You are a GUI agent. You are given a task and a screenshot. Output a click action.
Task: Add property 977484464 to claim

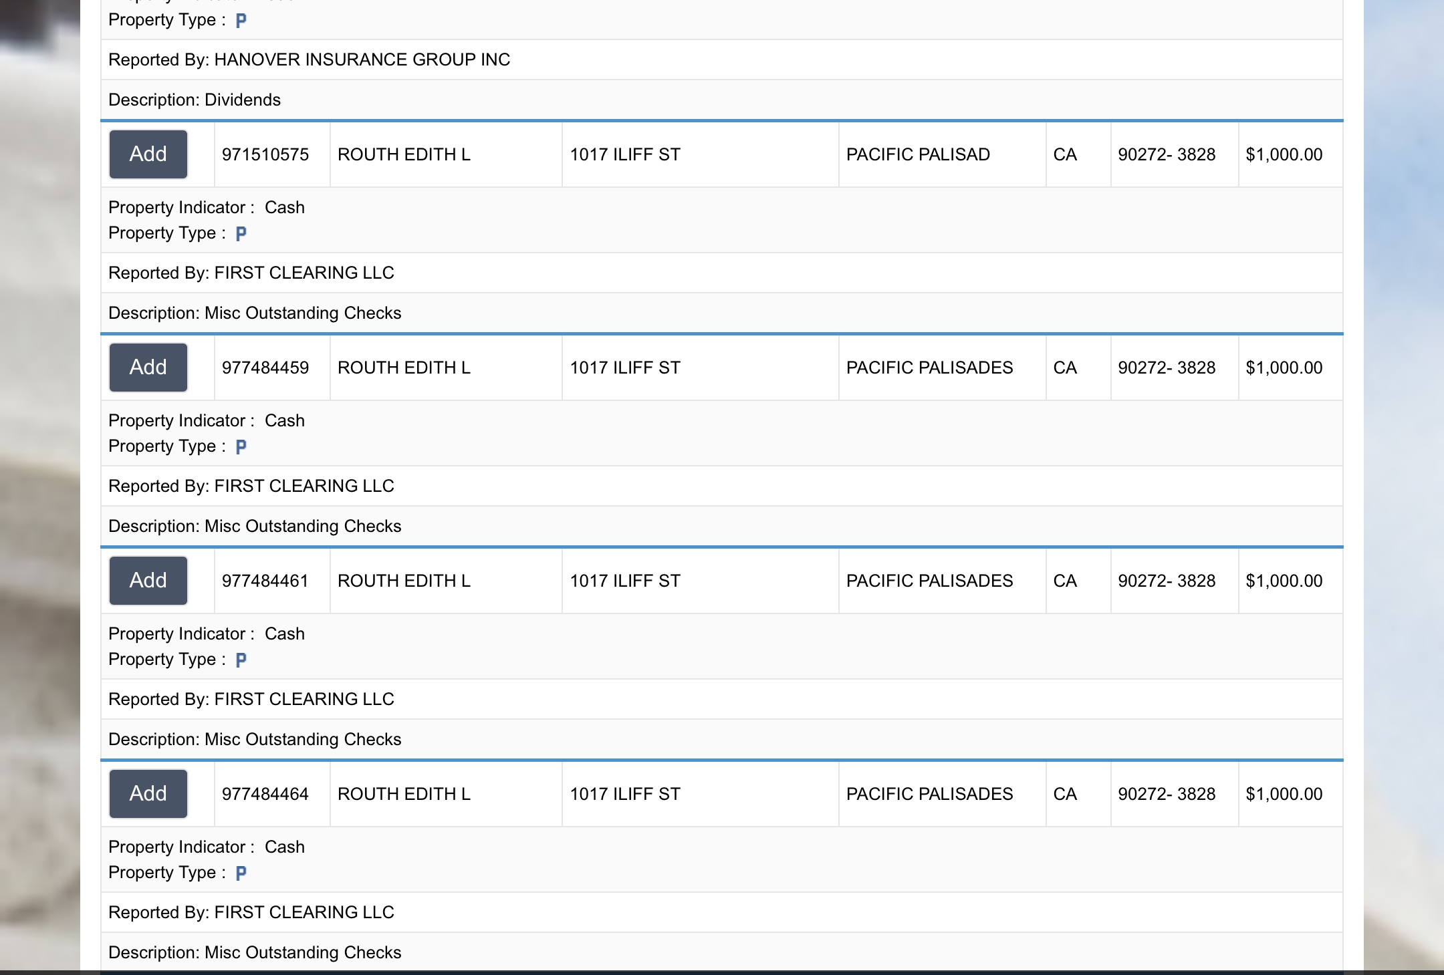pos(148,794)
